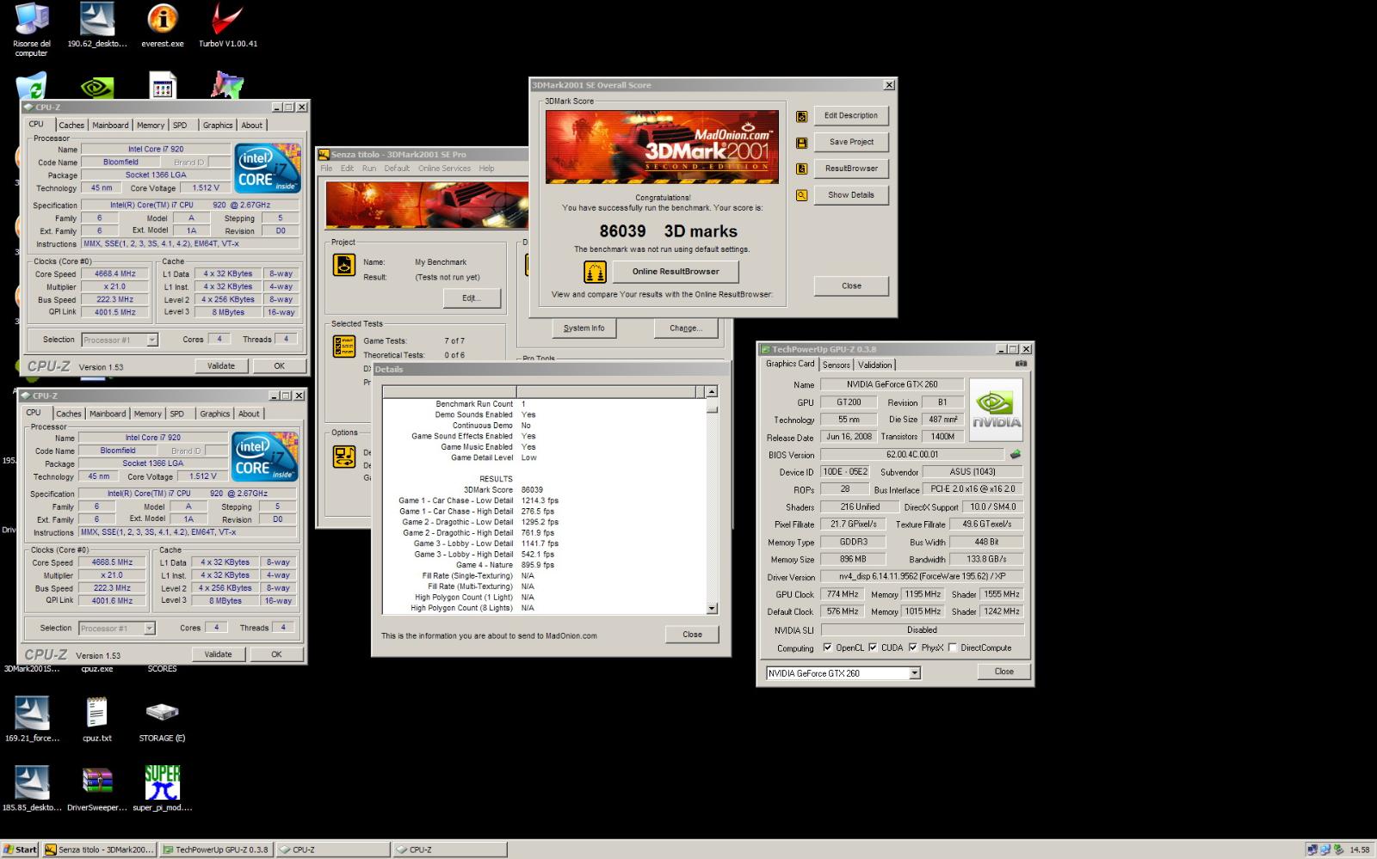Click the Details list scrollbar down arrow
The height and width of the screenshot is (859, 1377).
click(712, 608)
